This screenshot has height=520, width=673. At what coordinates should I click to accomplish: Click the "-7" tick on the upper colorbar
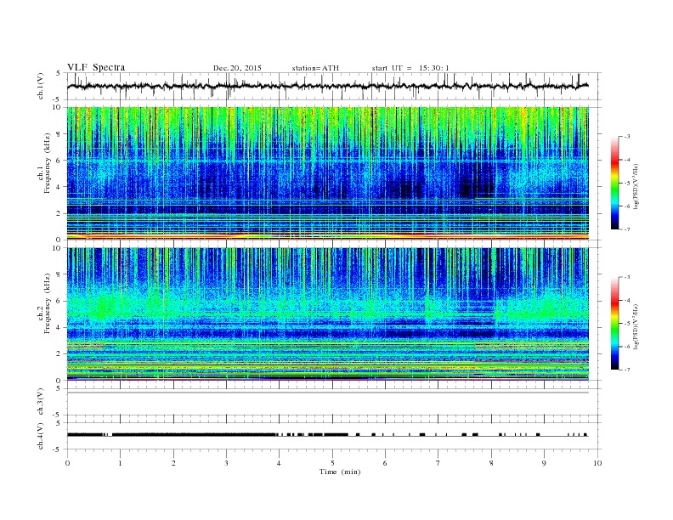click(x=626, y=229)
